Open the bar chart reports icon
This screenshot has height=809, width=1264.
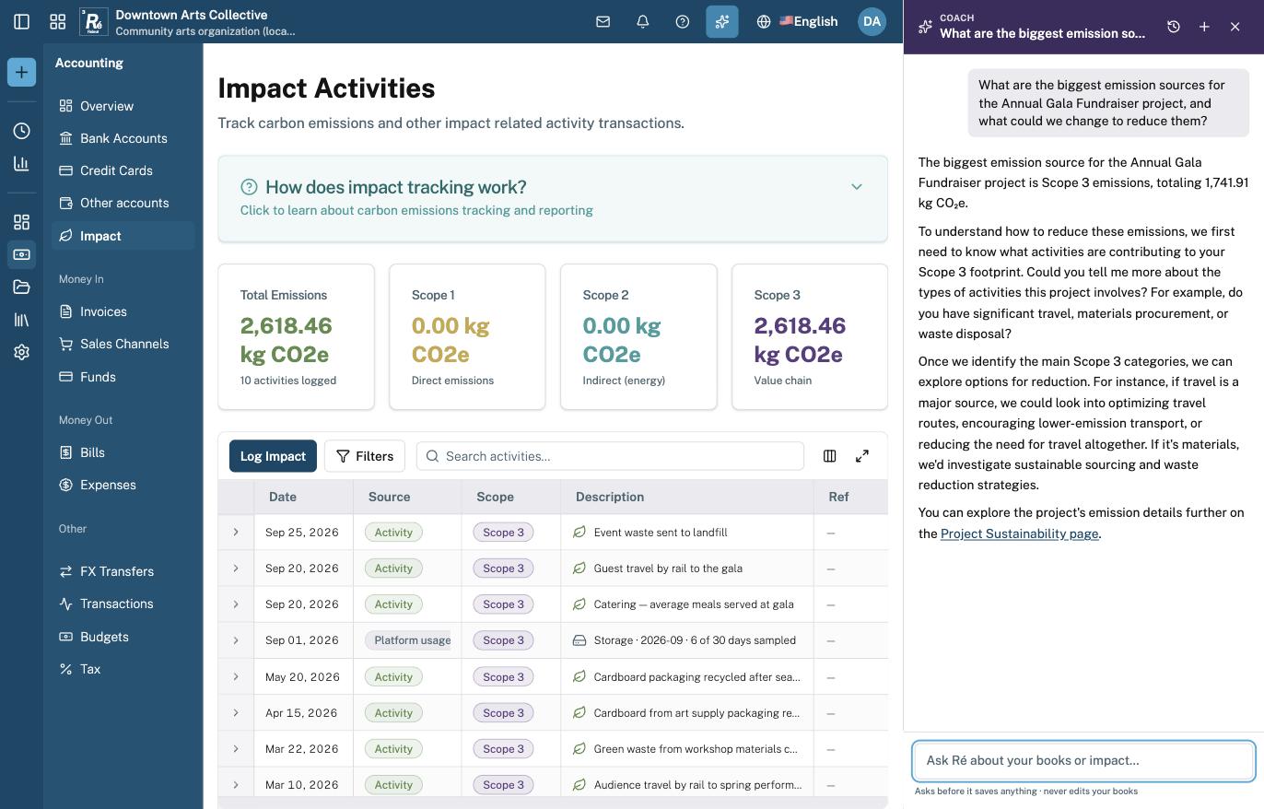(21, 164)
